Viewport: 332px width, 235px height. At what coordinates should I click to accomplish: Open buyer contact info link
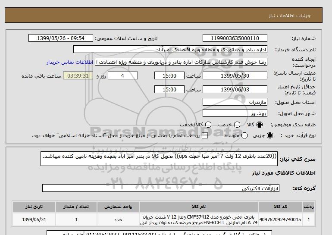pyautogui.click(x=70, y=62)
